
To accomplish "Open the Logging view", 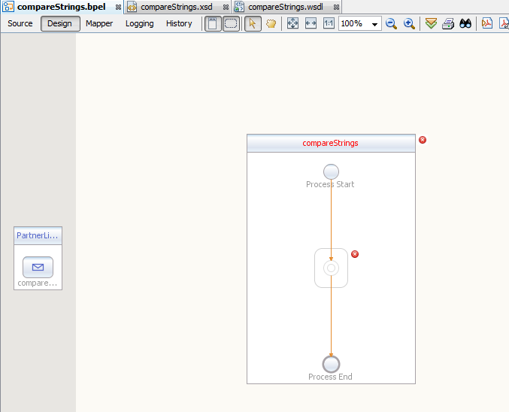I will coord(139,23).
